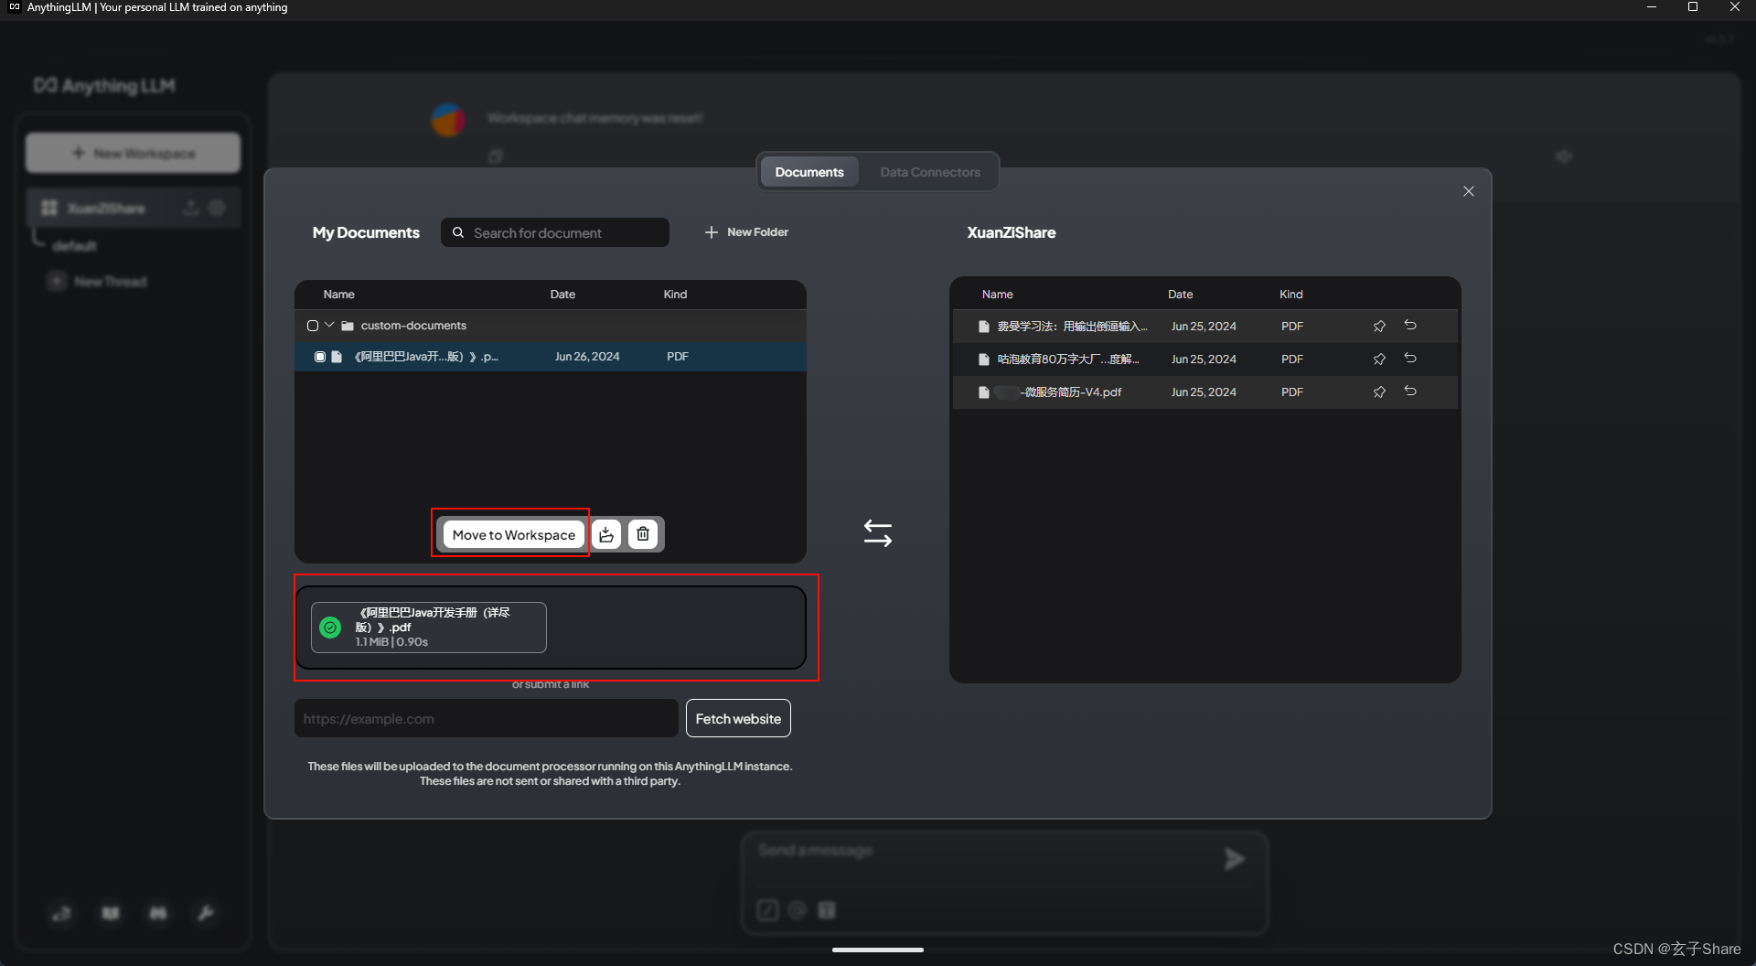Pin the 咕泡教育 document to the workspace
The image size is (1756, 966).
(x=1379, y=360)
